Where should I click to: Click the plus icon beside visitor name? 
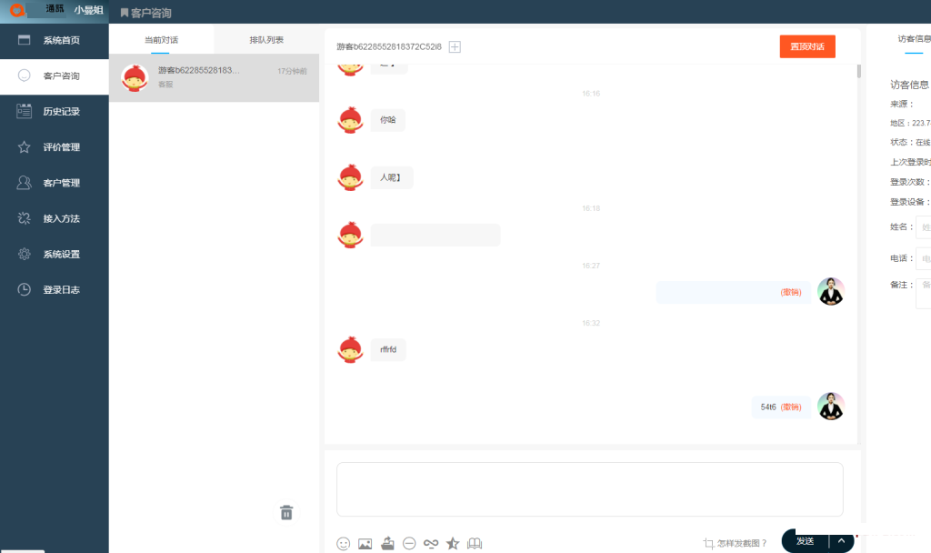[455, 47]
